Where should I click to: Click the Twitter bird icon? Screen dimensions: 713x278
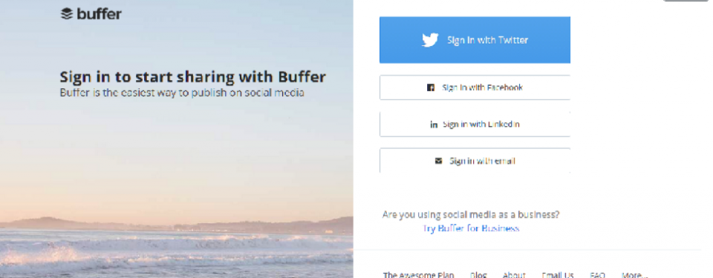tap(430, 40)
